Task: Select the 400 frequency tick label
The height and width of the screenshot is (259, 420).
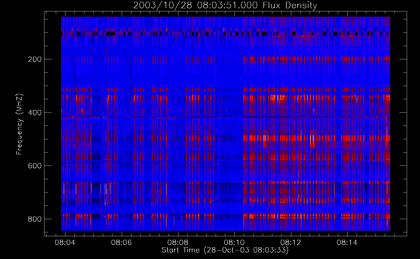Action: tap(35, 113)
